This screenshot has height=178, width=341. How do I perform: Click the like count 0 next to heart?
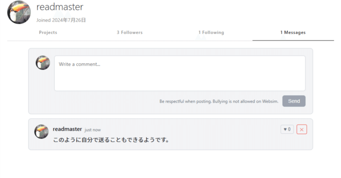pyautogui.click(x=289, y=129)
